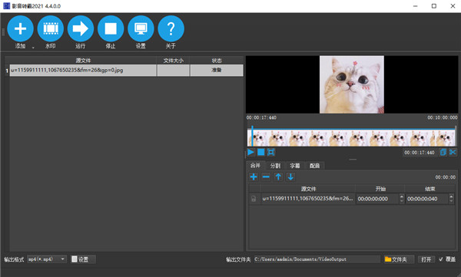Screen dimensions: 461x277
Task: Click the 文件夹 folder button
Action: pyautogui.click(x=399, y=259)
